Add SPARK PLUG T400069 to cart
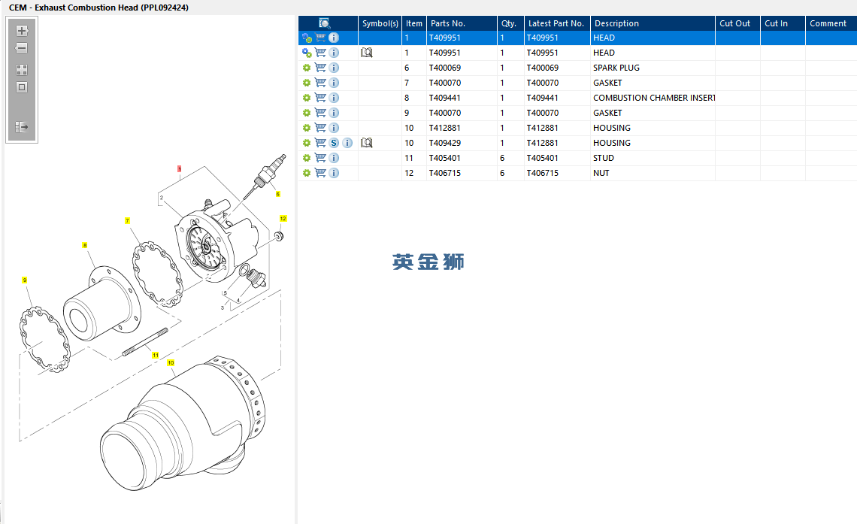857x524 pixels. tap(320, 68)
